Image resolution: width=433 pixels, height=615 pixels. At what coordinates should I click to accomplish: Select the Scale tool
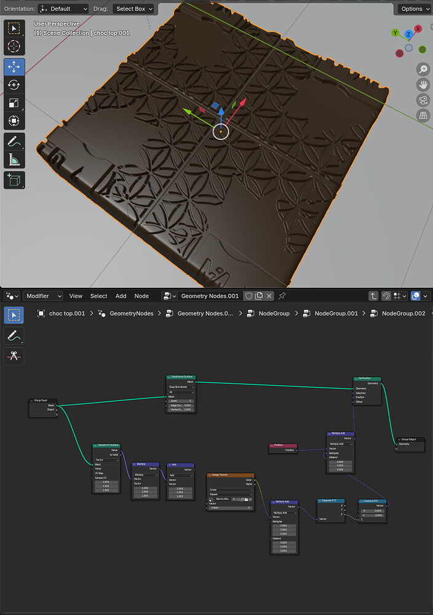(x=14, y=103)
